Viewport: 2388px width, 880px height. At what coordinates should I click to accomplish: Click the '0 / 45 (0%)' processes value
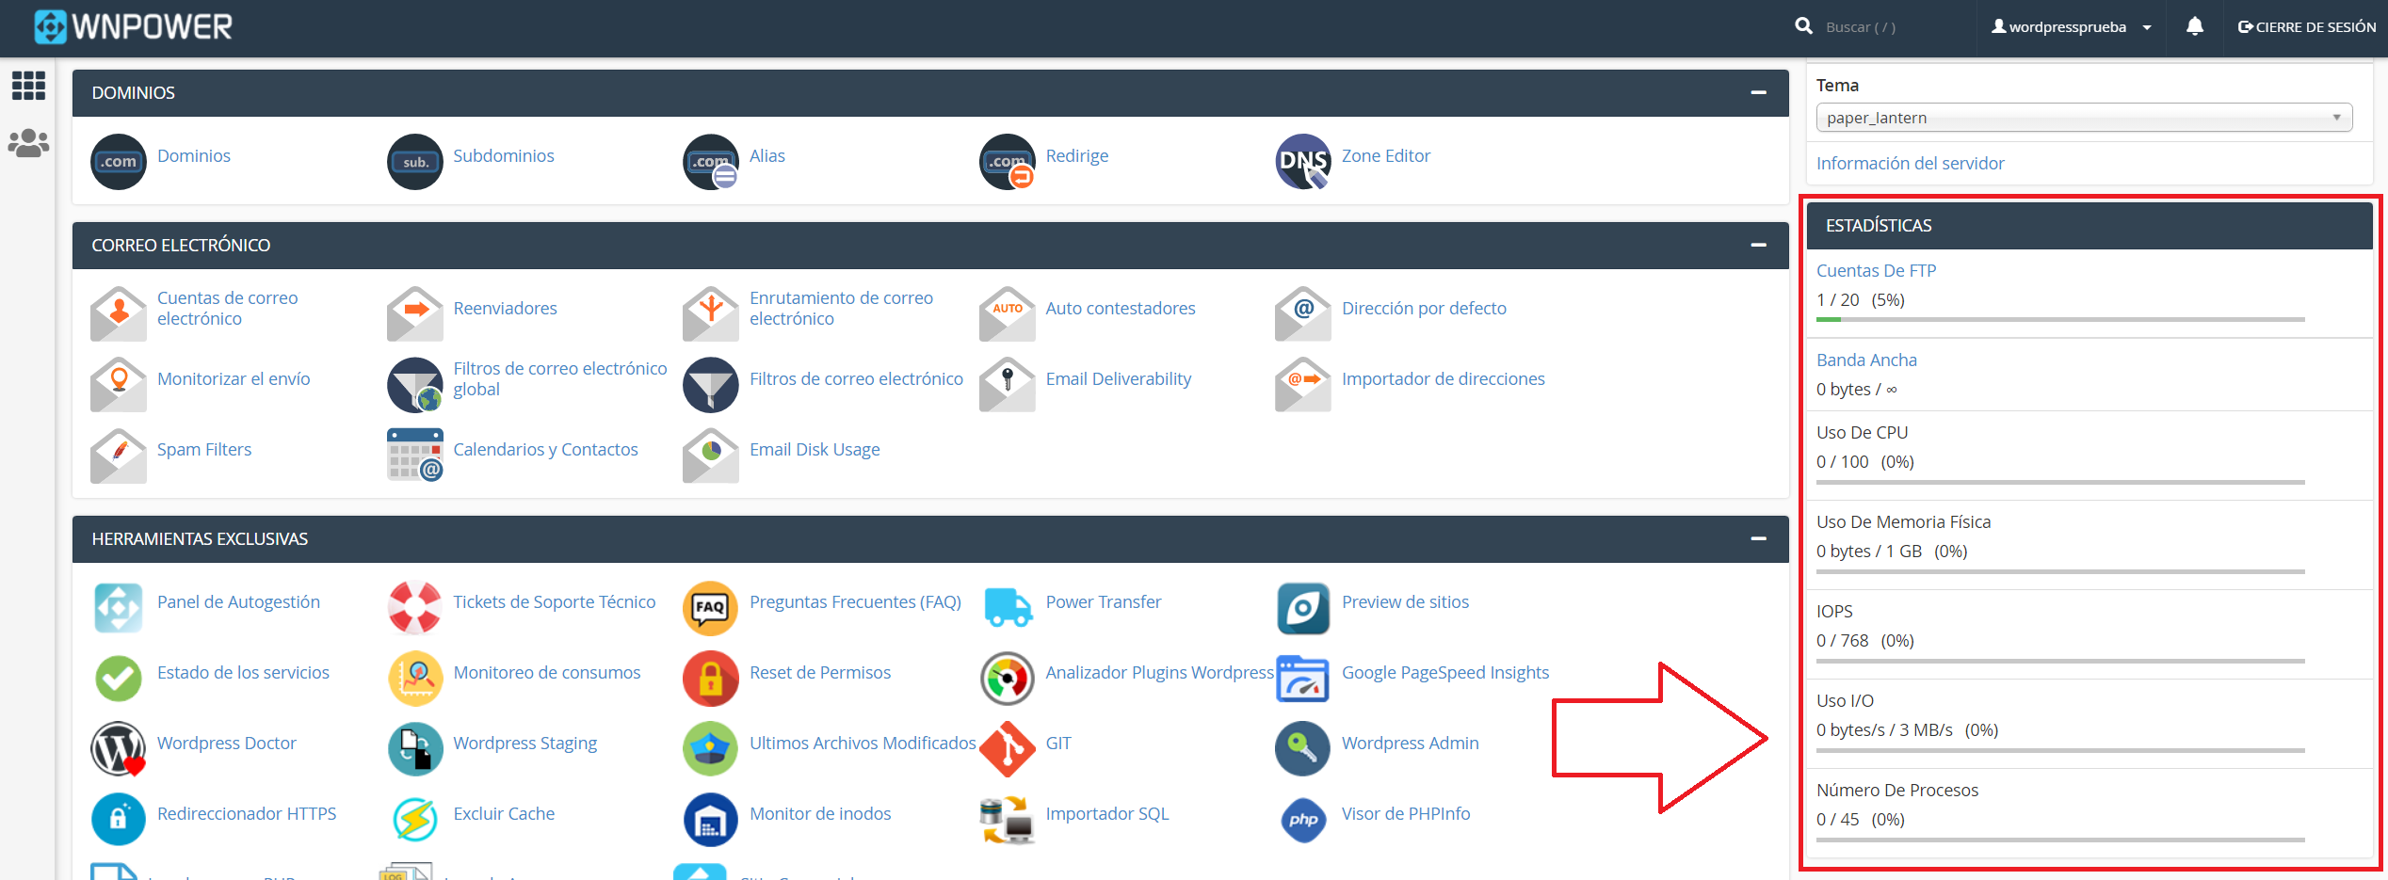point(1860,819)
